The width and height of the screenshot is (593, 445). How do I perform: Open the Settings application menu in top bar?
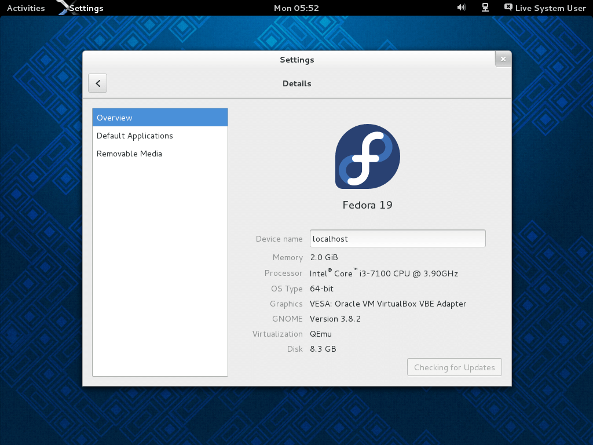pyautogui.click(x=86, y=8)
